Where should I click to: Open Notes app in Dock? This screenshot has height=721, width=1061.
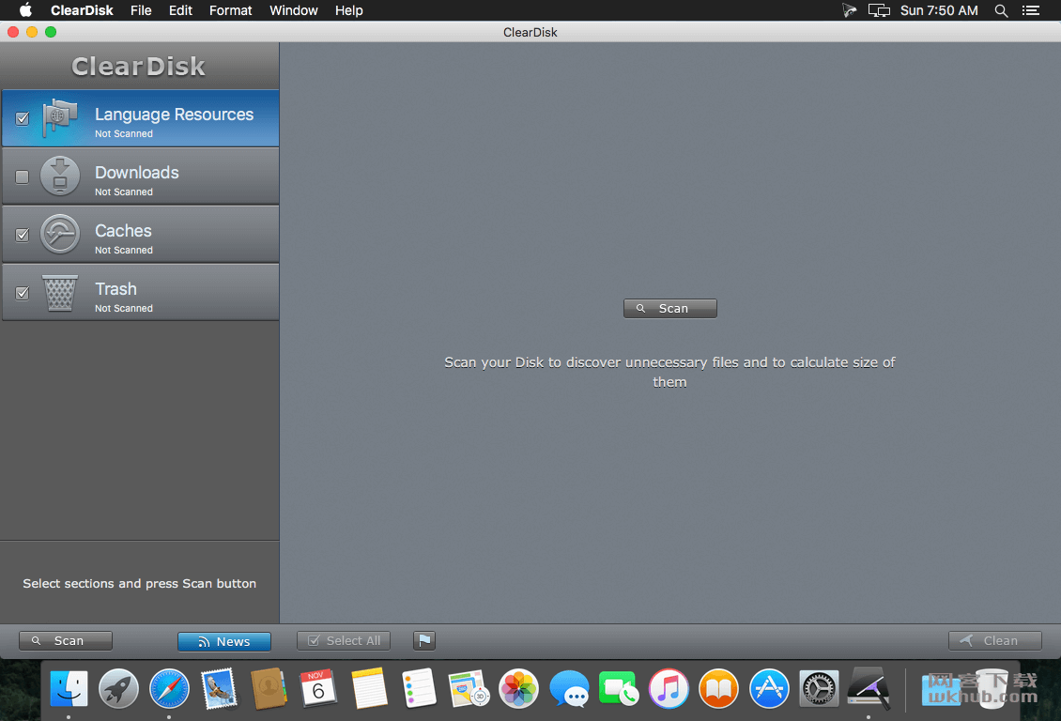369,688
